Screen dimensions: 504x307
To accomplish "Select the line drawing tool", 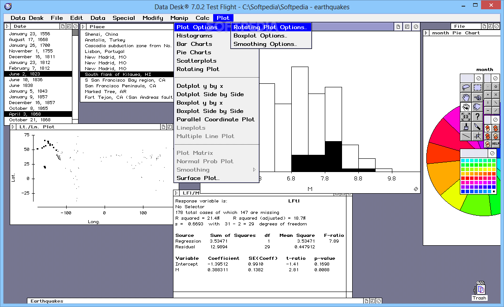I will pos(466,136).
